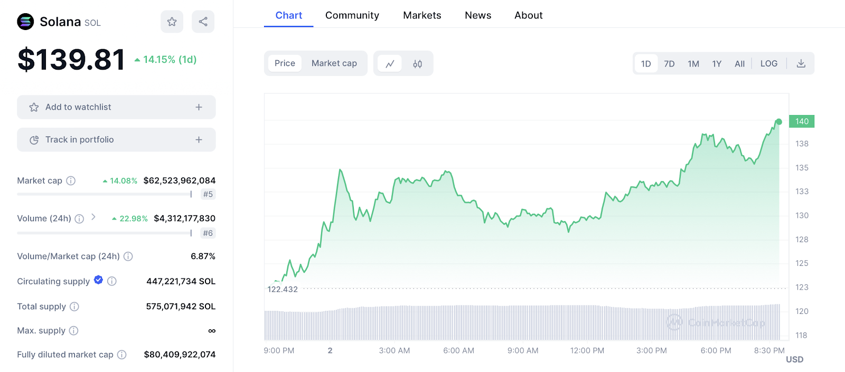
Task: Set chart range to 1D
Action: pyautogui.click(x=646, y=64)
